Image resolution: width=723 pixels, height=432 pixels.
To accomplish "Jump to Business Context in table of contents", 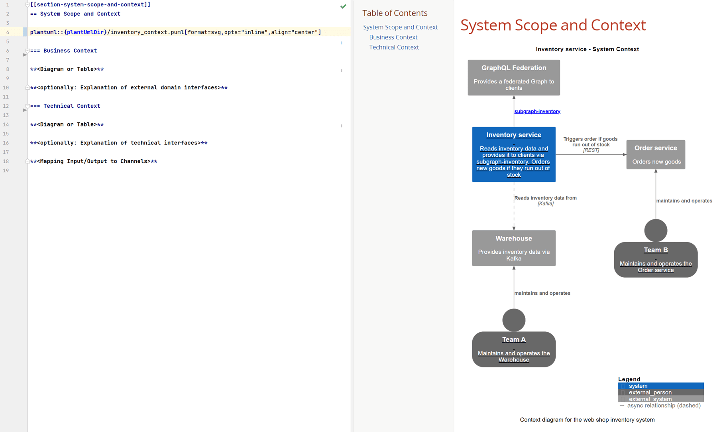I will (x=393, y=37).
